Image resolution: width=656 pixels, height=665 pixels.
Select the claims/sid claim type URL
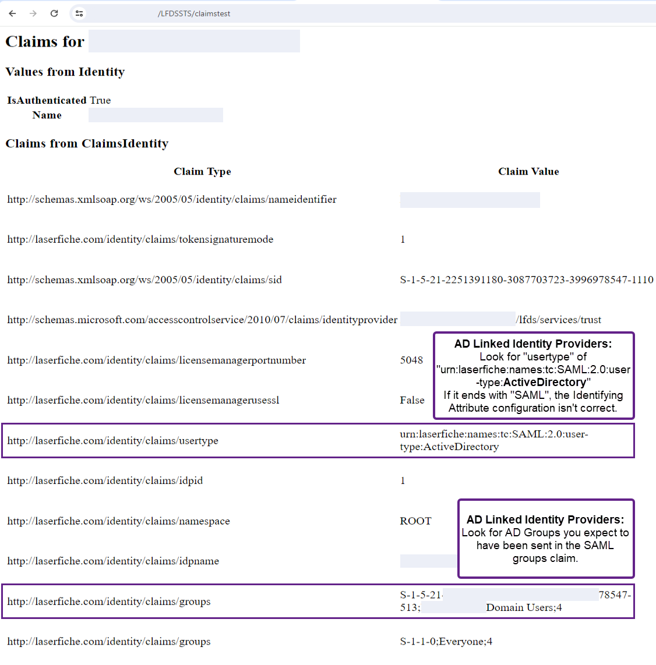[x=144, y=280]
